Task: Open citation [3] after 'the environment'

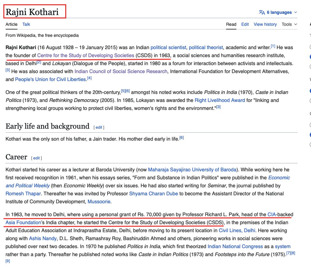Action: (218, 107)
